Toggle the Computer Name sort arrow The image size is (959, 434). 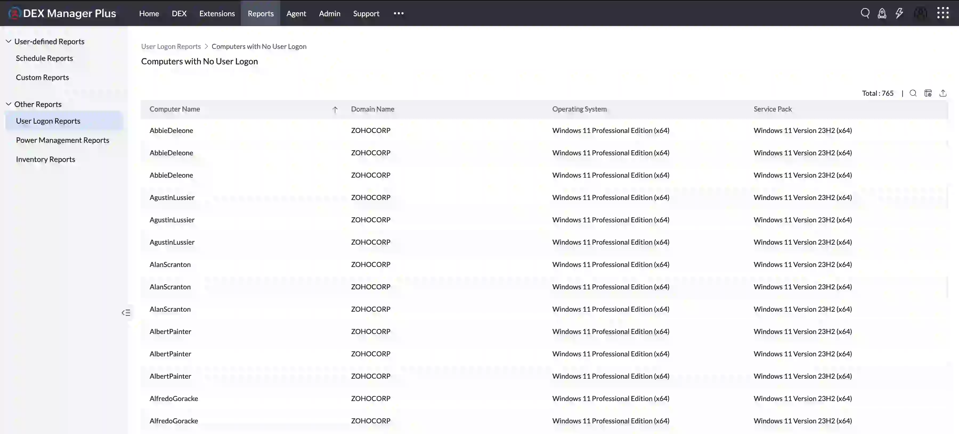335,110
